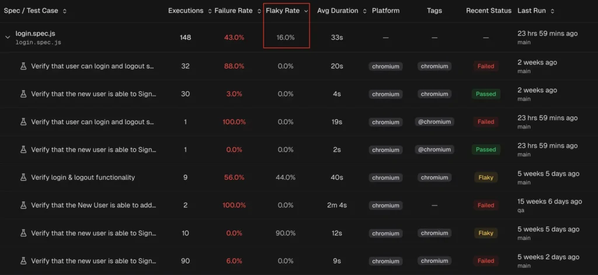
Task: Collapse the login.spec.js spec group
Action: click(x=8, y=37)
